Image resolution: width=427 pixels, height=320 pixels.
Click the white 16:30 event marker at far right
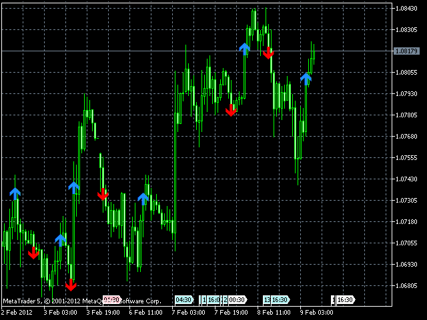(x=346, y=300)
